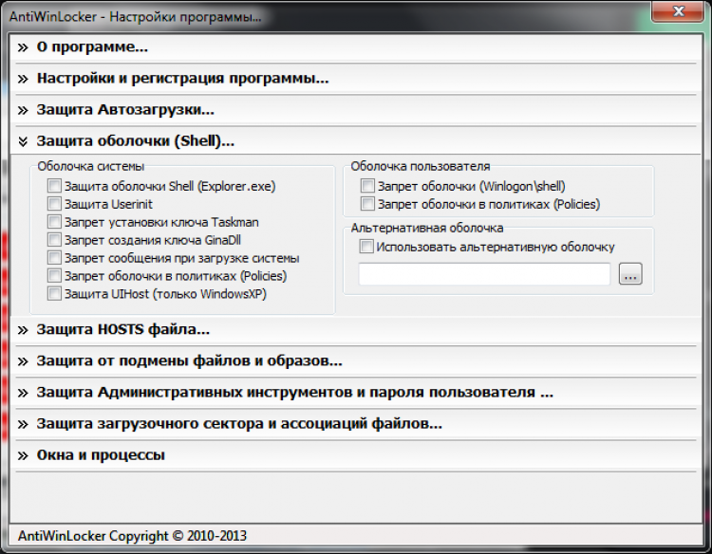Check "Запрет установки ключа Taskman"

(x=54, y=221)
